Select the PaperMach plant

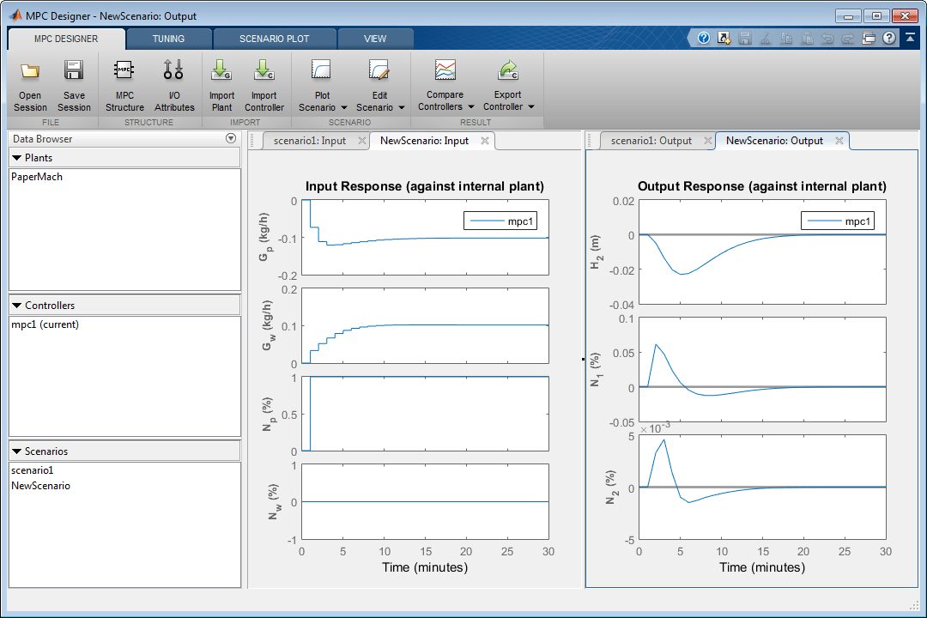(37, 177)
